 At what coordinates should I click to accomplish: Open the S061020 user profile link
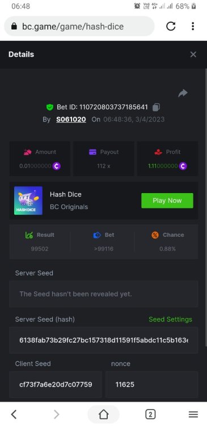click(71, 119)
